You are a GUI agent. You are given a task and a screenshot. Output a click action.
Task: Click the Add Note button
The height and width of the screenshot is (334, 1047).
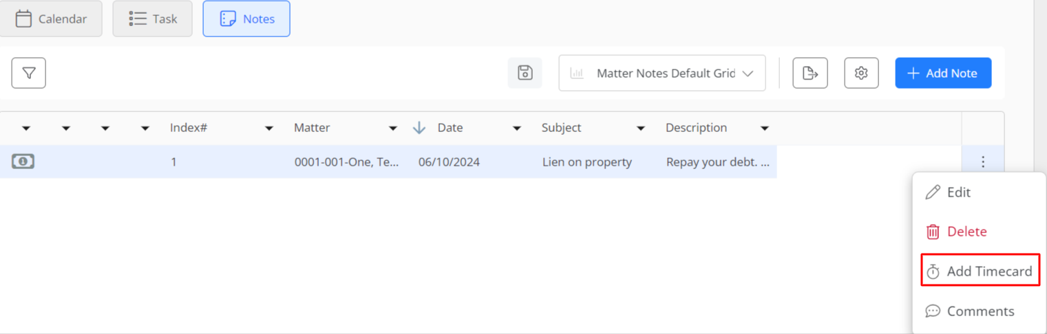click(x=943, y=73)
